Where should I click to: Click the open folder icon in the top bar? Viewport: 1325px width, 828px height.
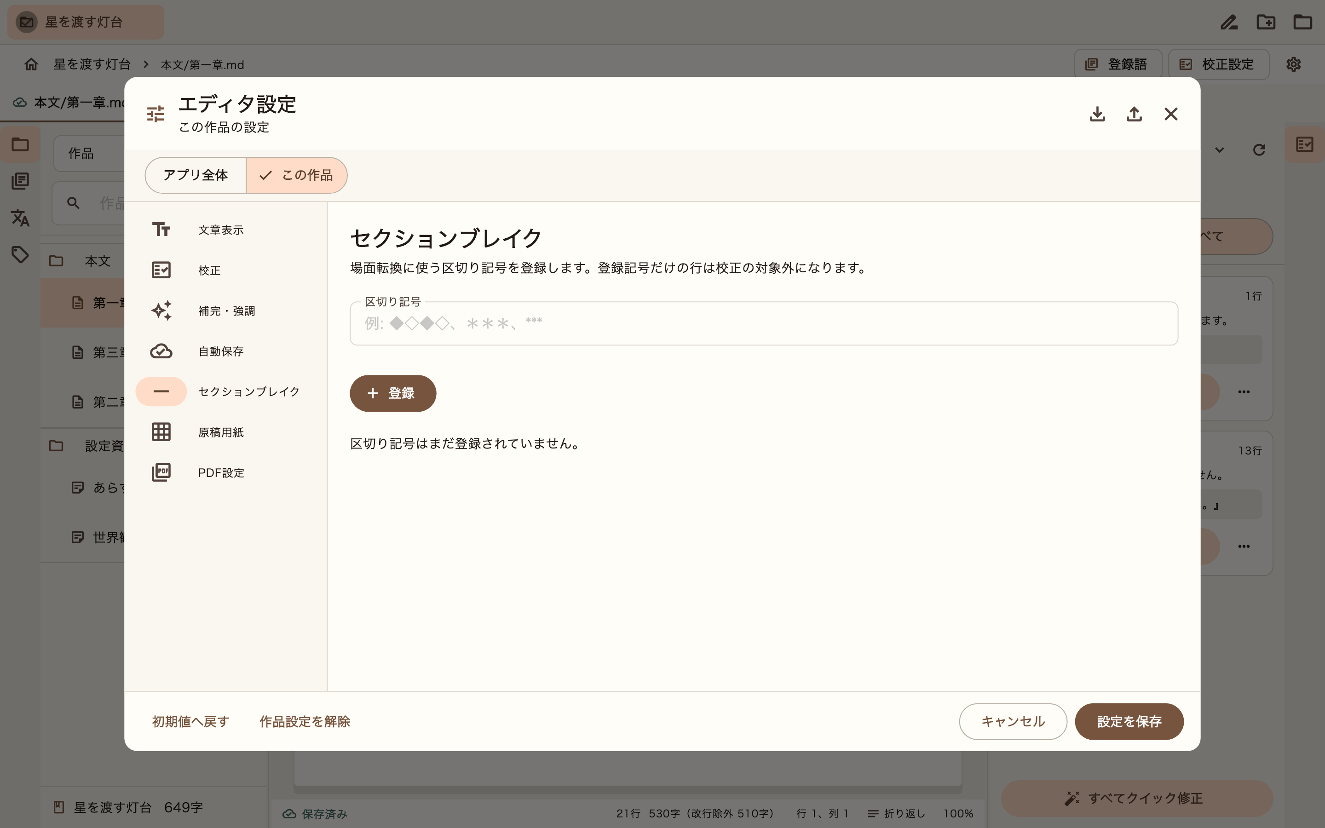pyautogui.click(x=1302, y=22)
